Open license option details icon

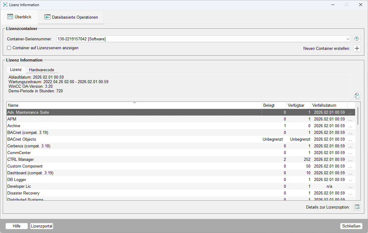[x=357, y=207]
